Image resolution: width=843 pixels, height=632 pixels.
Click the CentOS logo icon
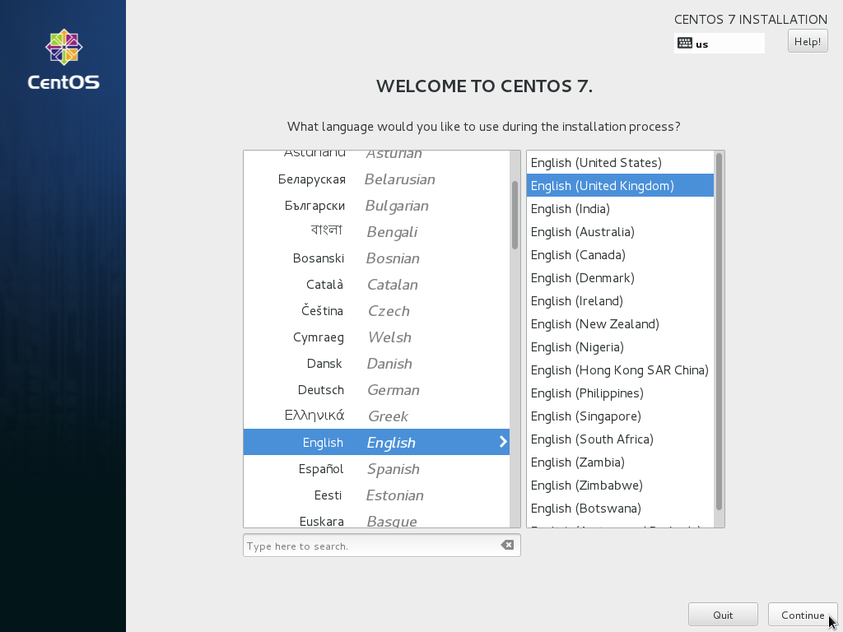point(63,48)
